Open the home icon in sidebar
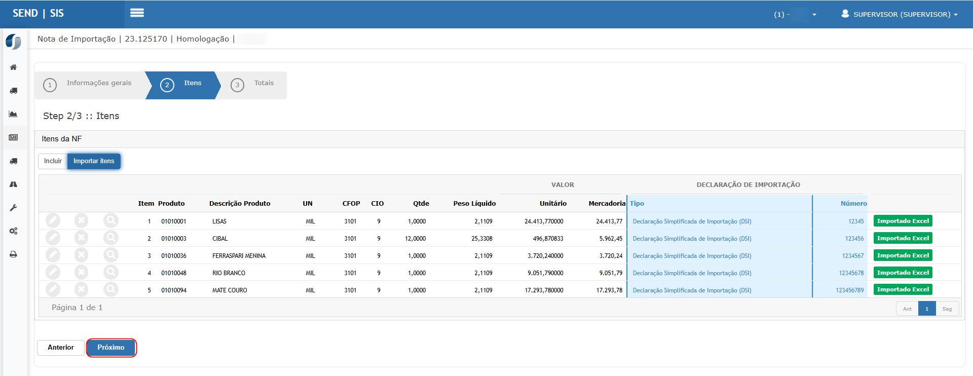Viewport: 973px width, 376px height. pos(14,67)
